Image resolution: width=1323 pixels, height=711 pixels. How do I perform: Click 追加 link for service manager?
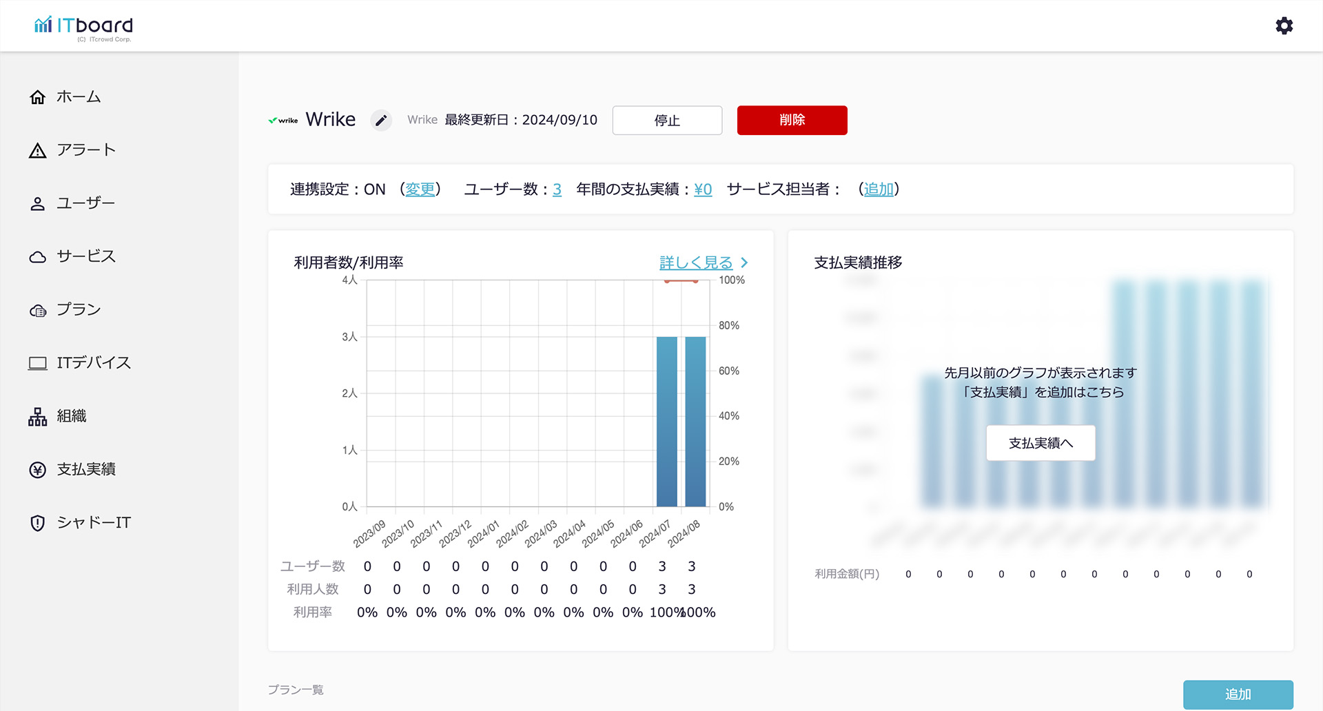[879, 189]
